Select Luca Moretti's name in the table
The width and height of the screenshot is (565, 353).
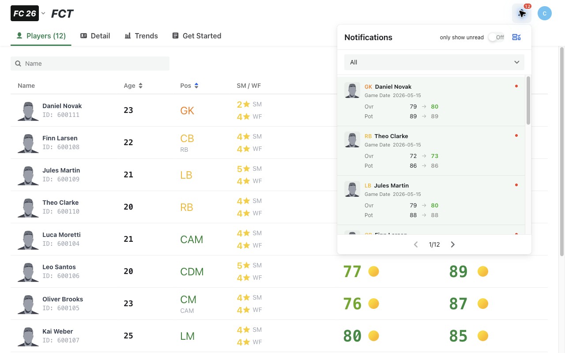(61, 235)
